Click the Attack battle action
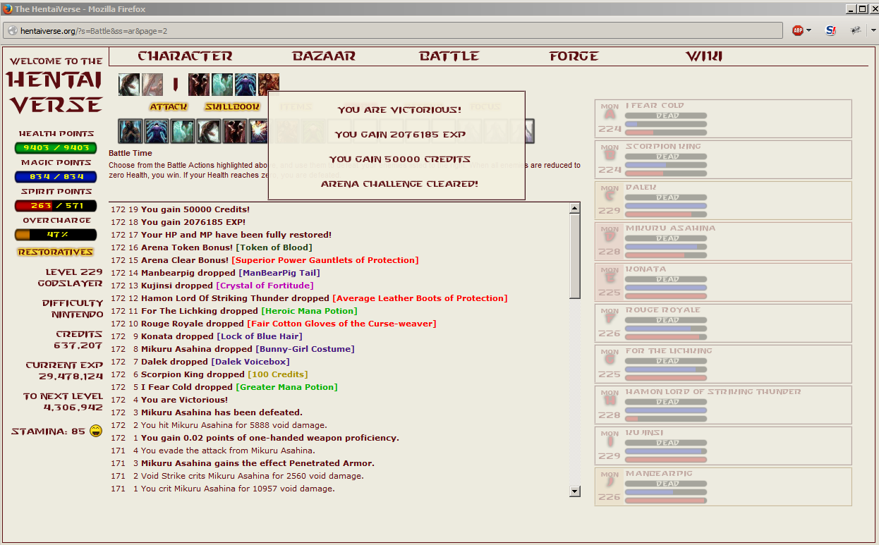The image size is (879, 545). 169,107
